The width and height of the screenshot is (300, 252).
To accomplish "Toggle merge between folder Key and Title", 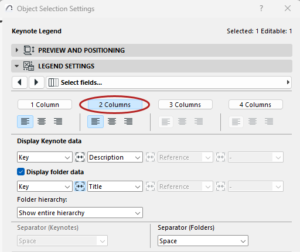I will pos(80,187).
